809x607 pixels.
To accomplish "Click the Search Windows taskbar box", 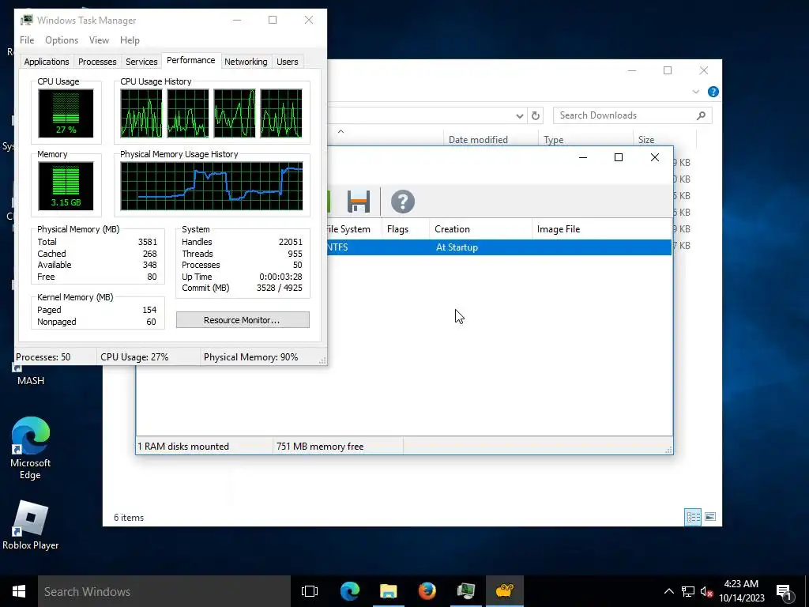I will [164, 591].
